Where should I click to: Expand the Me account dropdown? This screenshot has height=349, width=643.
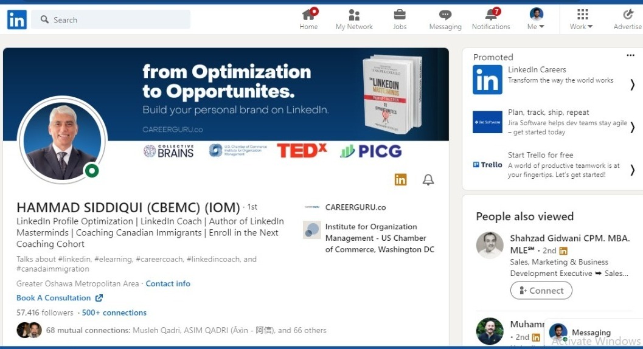(x=536, y=19)
